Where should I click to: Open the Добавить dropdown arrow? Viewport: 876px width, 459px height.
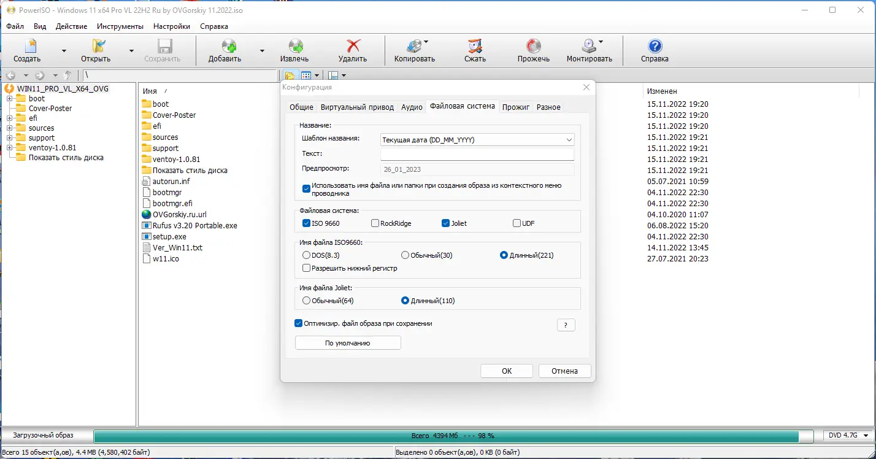point(262,51)
